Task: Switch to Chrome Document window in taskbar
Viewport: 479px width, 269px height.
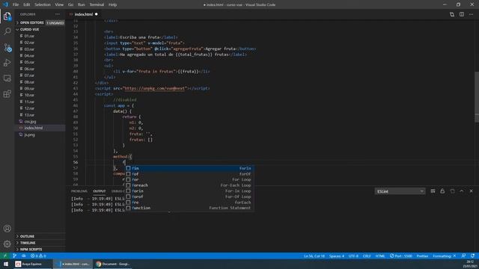Action: (x=112, y=264)
